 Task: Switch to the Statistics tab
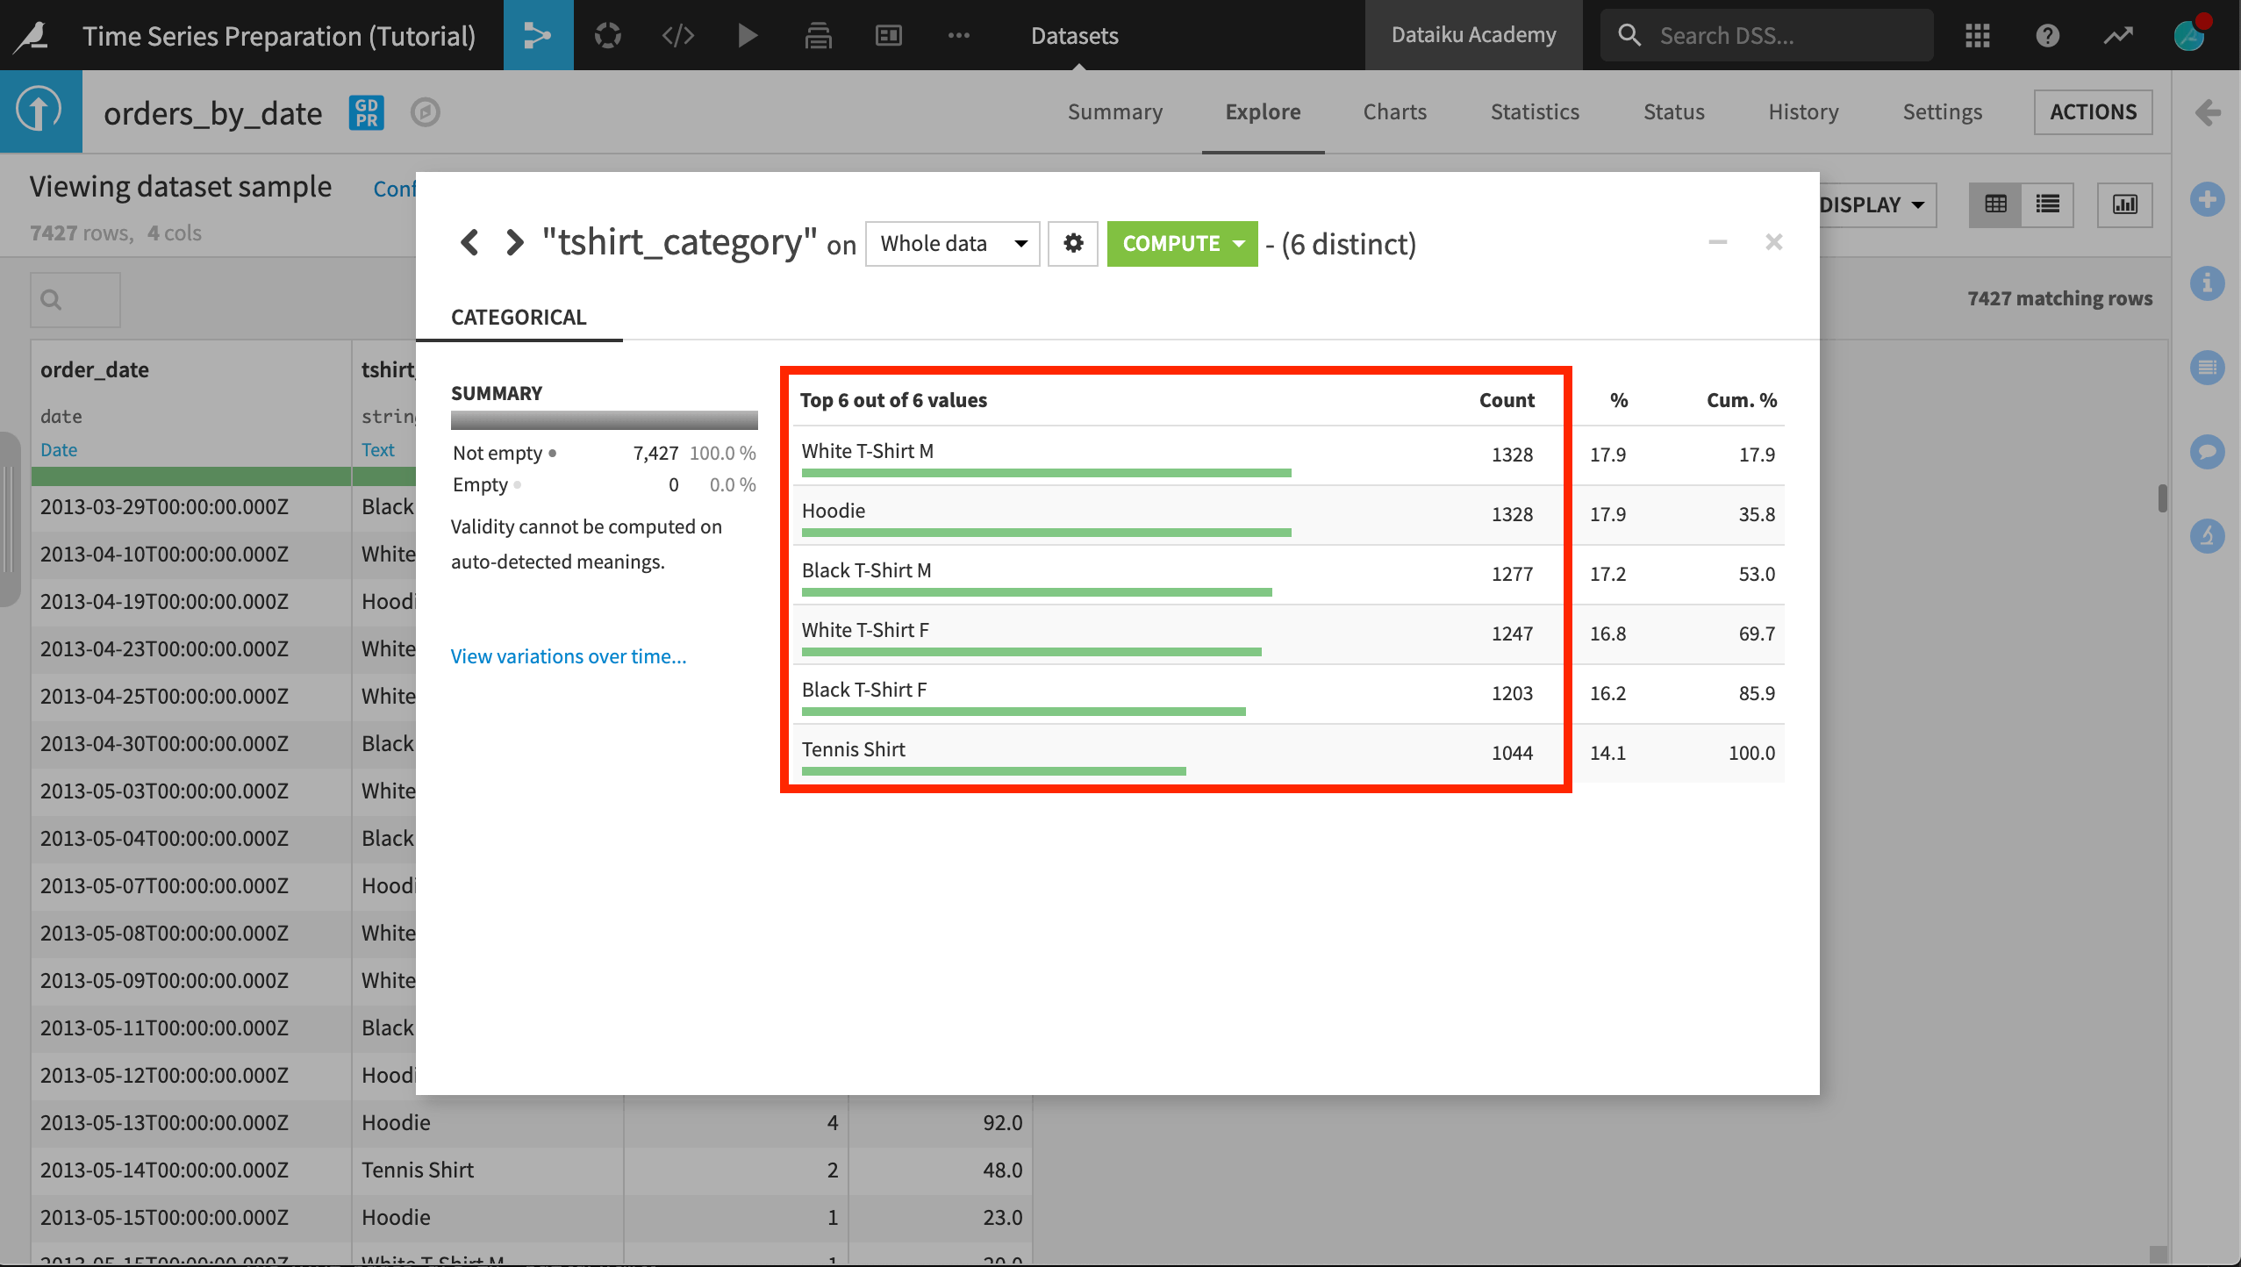pyautogui.click(x=1535, y=111)
